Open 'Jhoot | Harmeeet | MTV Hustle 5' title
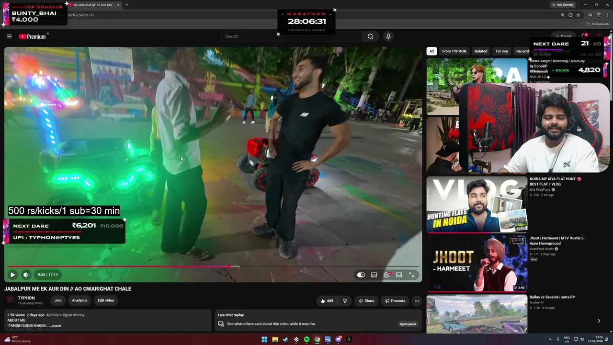The width and height of the screenshot is (613, 345). 556,241
